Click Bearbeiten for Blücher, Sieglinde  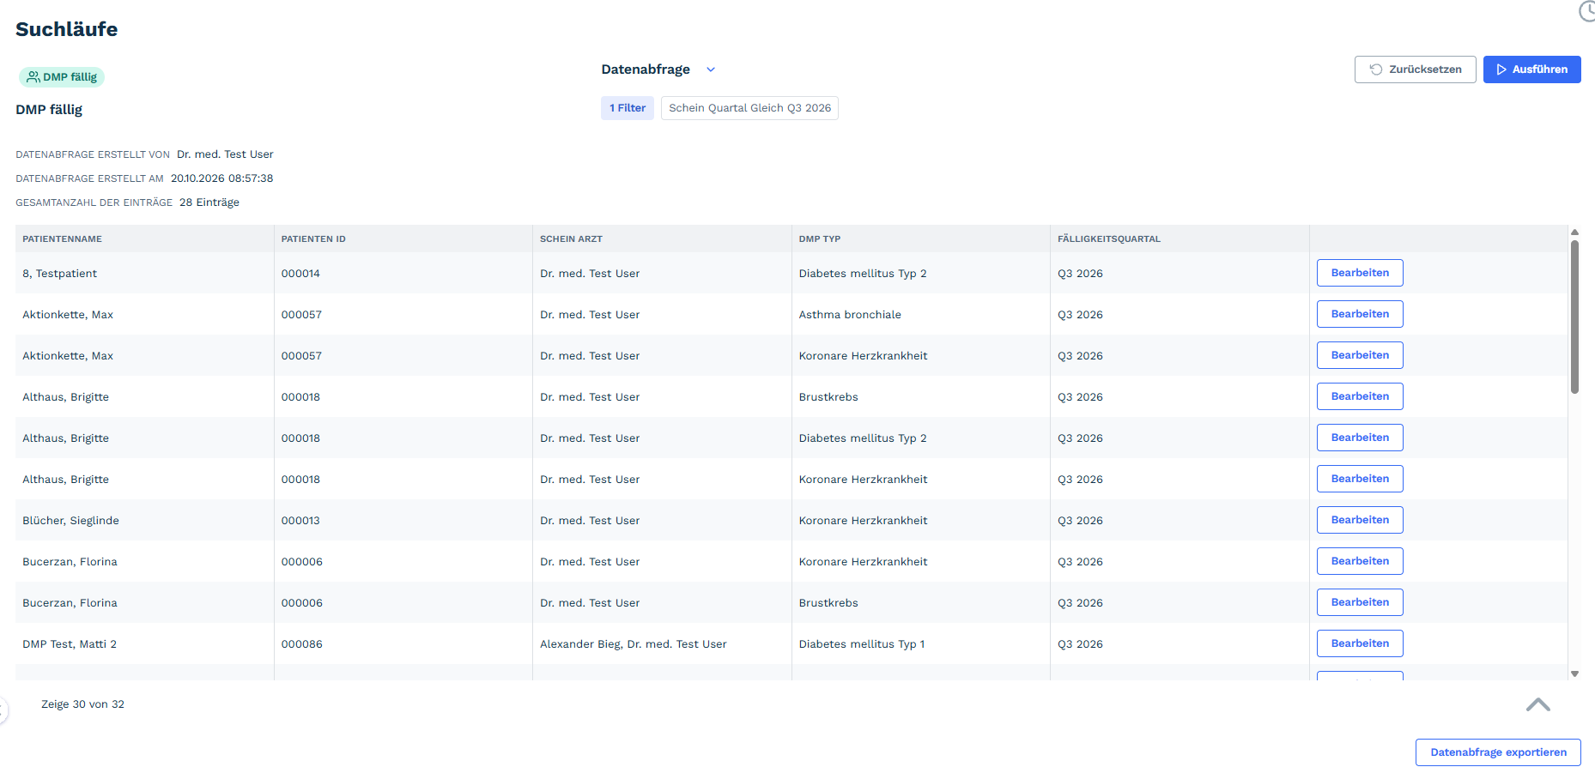pyautogui.click(x=1360, y=520)
